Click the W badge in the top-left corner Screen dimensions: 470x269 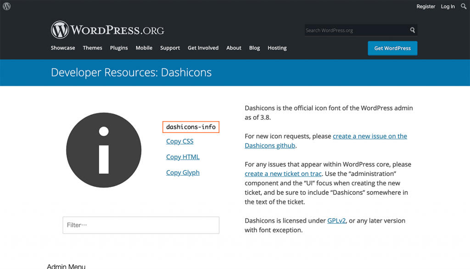point(6,6)
